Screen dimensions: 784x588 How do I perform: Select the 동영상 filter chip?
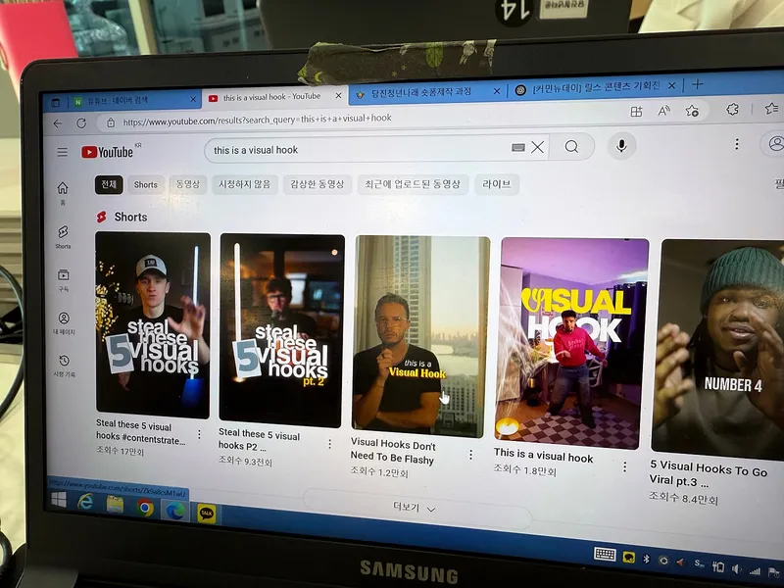click(x=187, y=184)
